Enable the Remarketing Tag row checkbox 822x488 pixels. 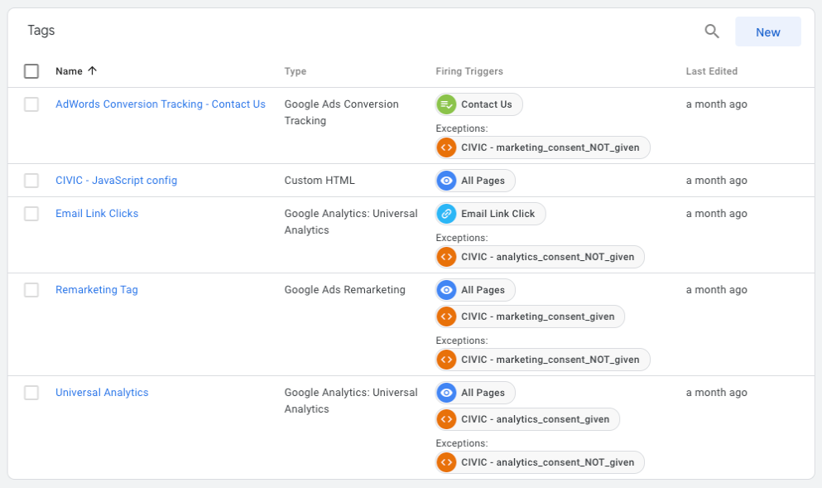(31, 290)
